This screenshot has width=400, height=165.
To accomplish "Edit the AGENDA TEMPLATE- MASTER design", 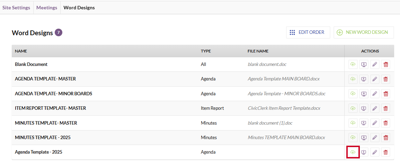I will coord(375,79).
